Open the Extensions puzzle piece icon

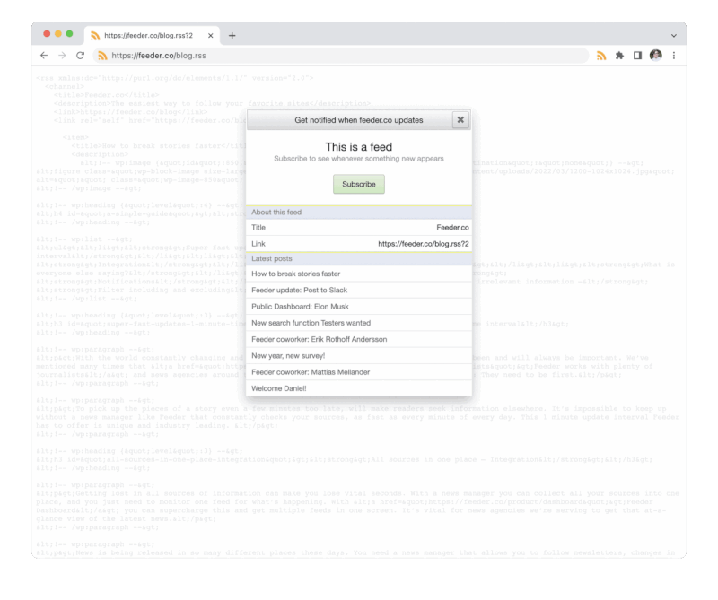[620, 55]
